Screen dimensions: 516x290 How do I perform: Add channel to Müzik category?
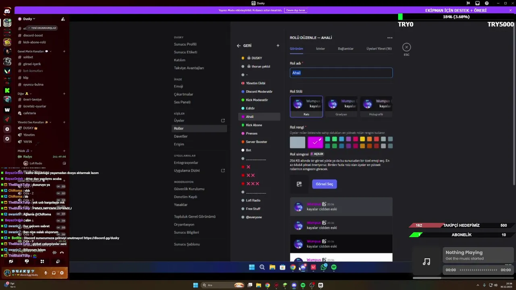point(64,151)
